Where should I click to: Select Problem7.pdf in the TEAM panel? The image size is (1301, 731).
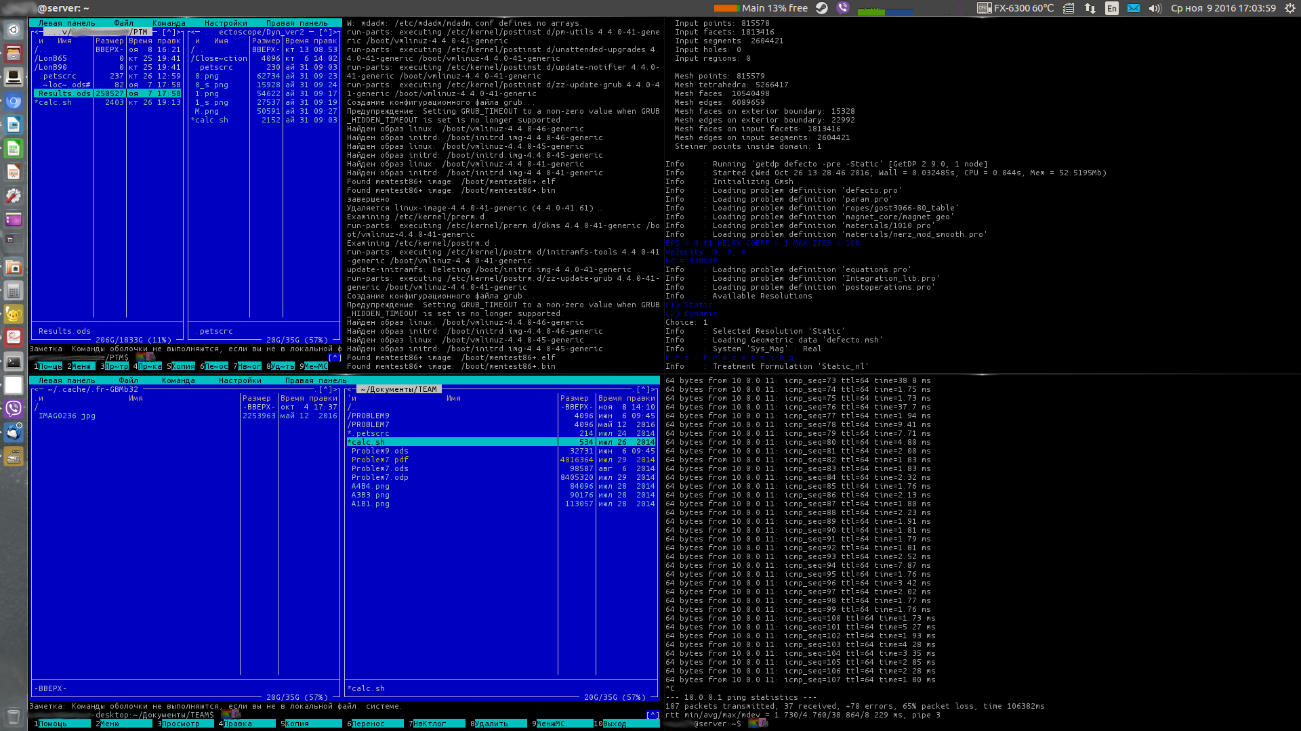point(379,460)
